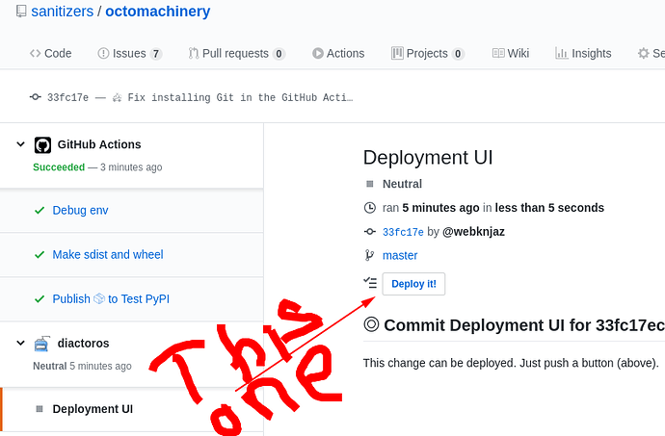
Task: Click the commit icon beside 33fc17e link
Action: (370, 231)
